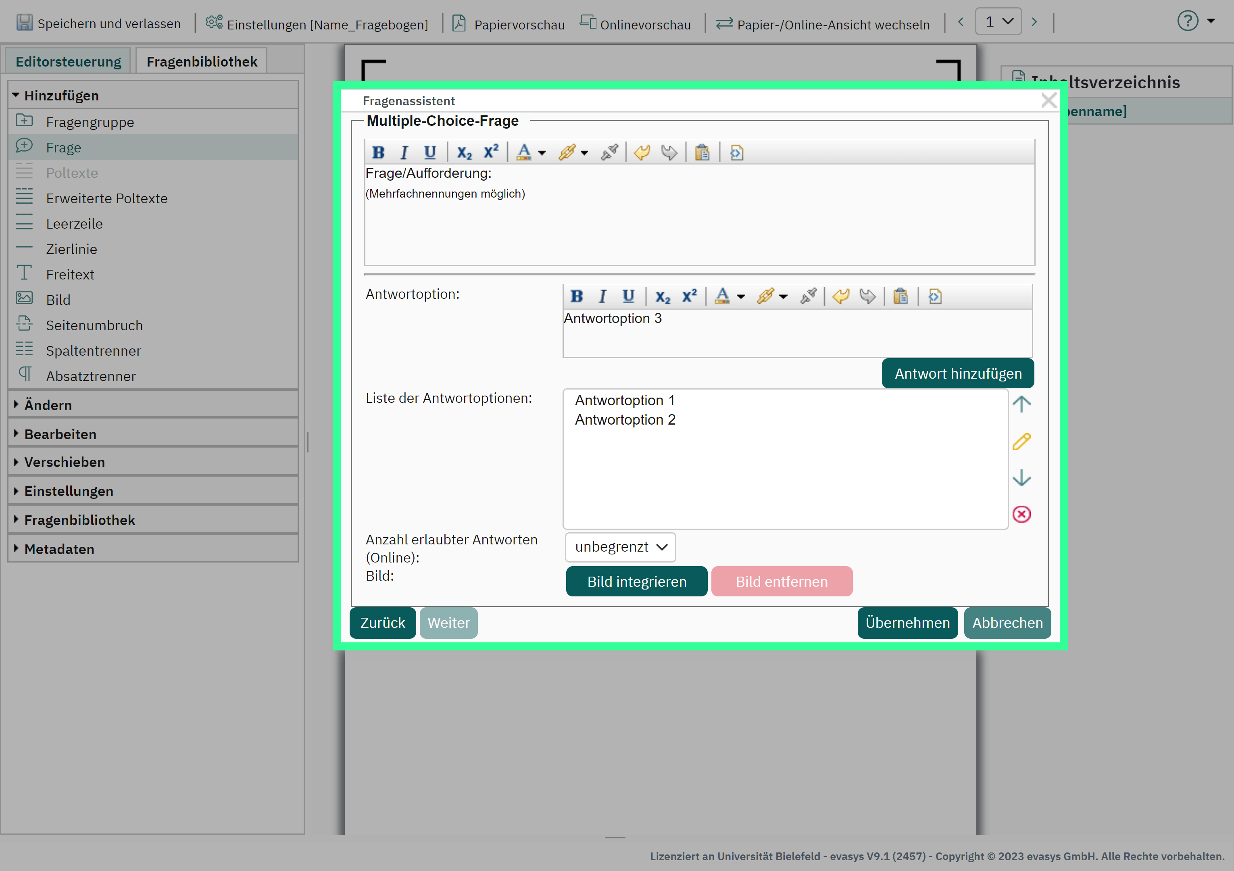Open the unbegrenzt allowed answers dropdown
This screenshot has width=1234, height=871.
(x=620, y=547)
